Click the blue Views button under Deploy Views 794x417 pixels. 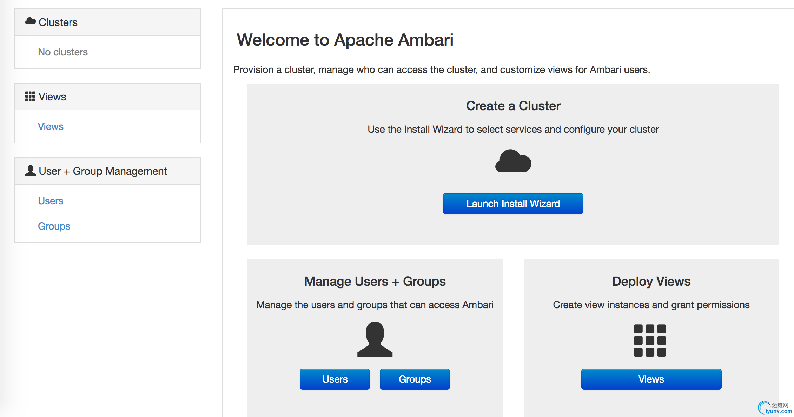click(651, 379)
